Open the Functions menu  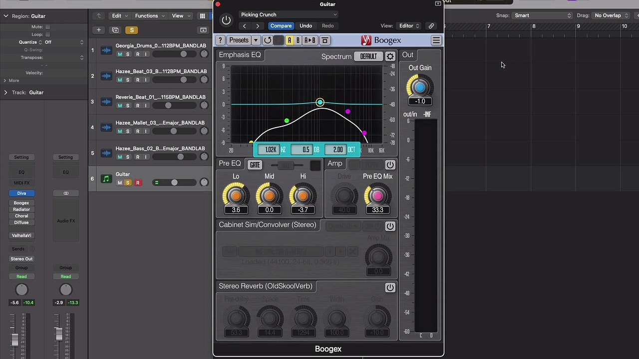[x=150, y=16]
